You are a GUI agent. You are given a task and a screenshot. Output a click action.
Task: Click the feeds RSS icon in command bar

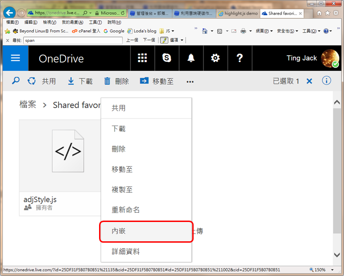[219, 31]
